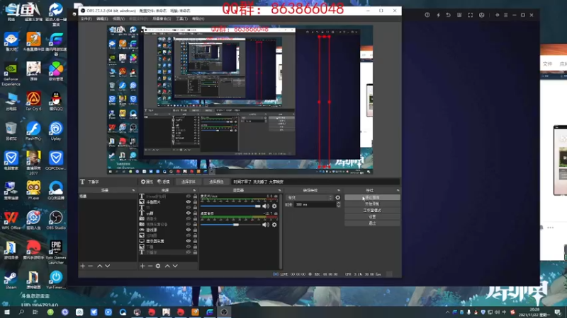Toggle eye icon of display capture source
Image resolution: width=567 pixels, height=318 pixels.
(x=189, y=241)
